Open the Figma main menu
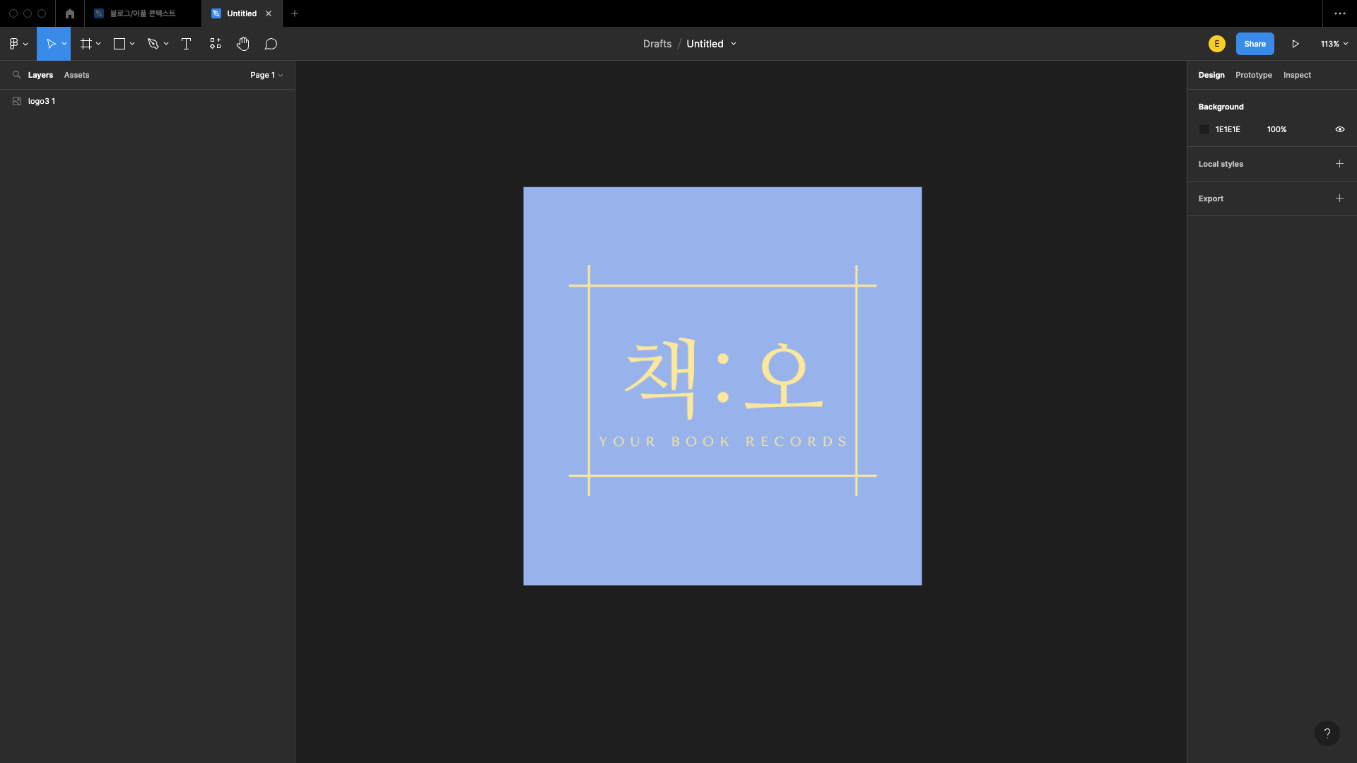The height and width of the screenshot is (763, 1357). pos(18,44)
